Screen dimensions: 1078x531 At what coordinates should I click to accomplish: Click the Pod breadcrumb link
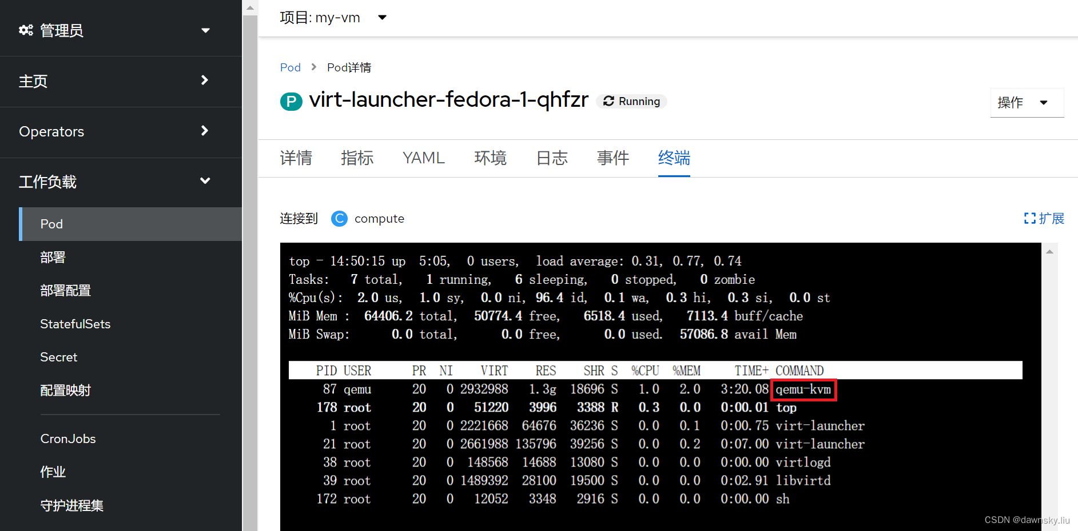290,67
